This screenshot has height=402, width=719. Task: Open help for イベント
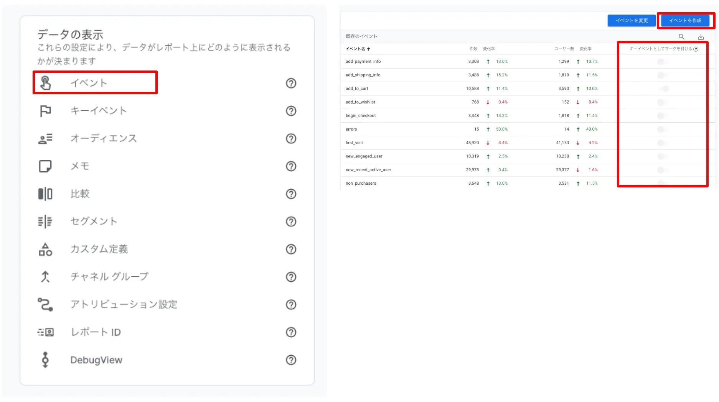coord(291,83)
